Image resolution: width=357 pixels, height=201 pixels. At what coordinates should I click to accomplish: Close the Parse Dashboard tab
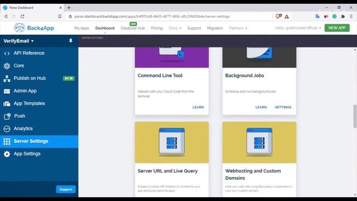tap(61, 7)
